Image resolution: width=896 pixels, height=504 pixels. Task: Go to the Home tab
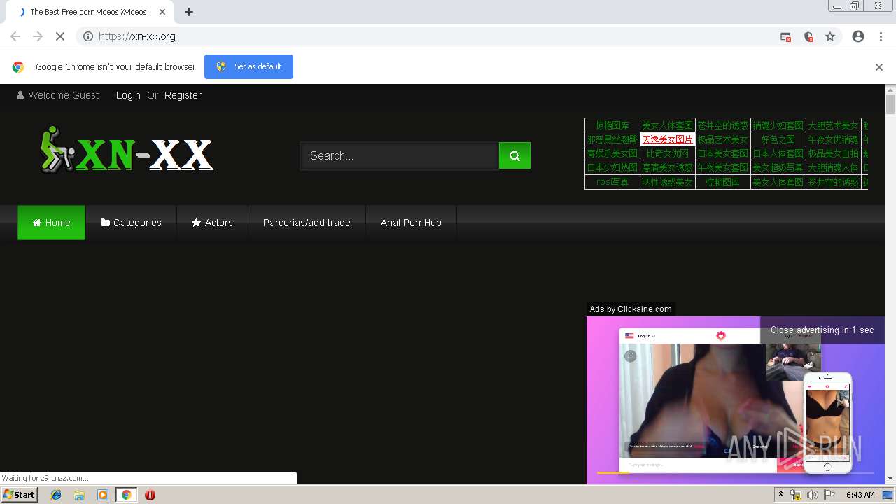[51, 223]
